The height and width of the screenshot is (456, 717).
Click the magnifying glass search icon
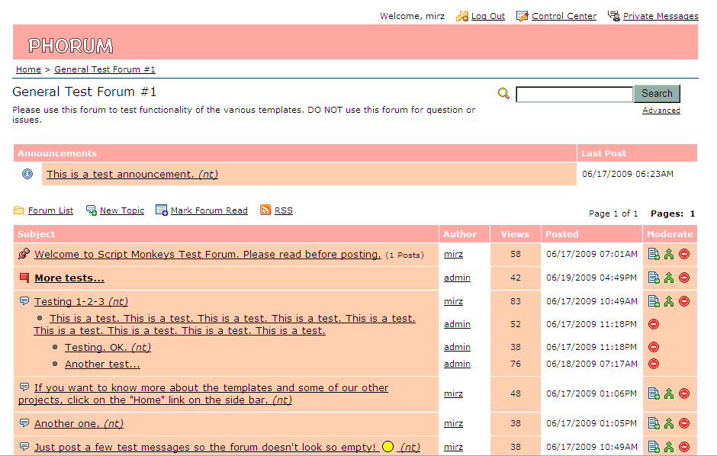[x=503, y=93]
